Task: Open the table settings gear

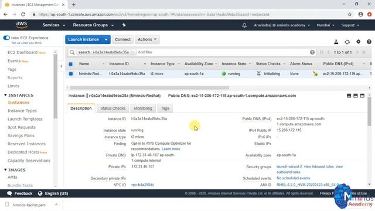Action: click(x=358, y=42)
